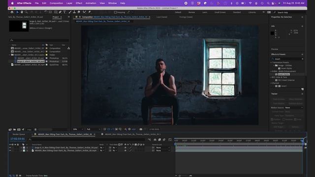This screenshot has width=315, height=177.
Task: Select the Hand tool
Action: tap(22, 12)
